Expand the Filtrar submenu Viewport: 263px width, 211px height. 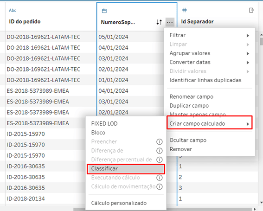(x=209, y=35)
